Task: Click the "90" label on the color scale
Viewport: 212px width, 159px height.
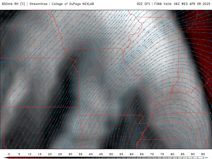Action: [193, 154]
